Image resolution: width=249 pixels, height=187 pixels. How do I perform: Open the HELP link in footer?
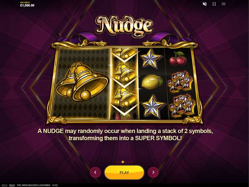(x=12, y=185)
